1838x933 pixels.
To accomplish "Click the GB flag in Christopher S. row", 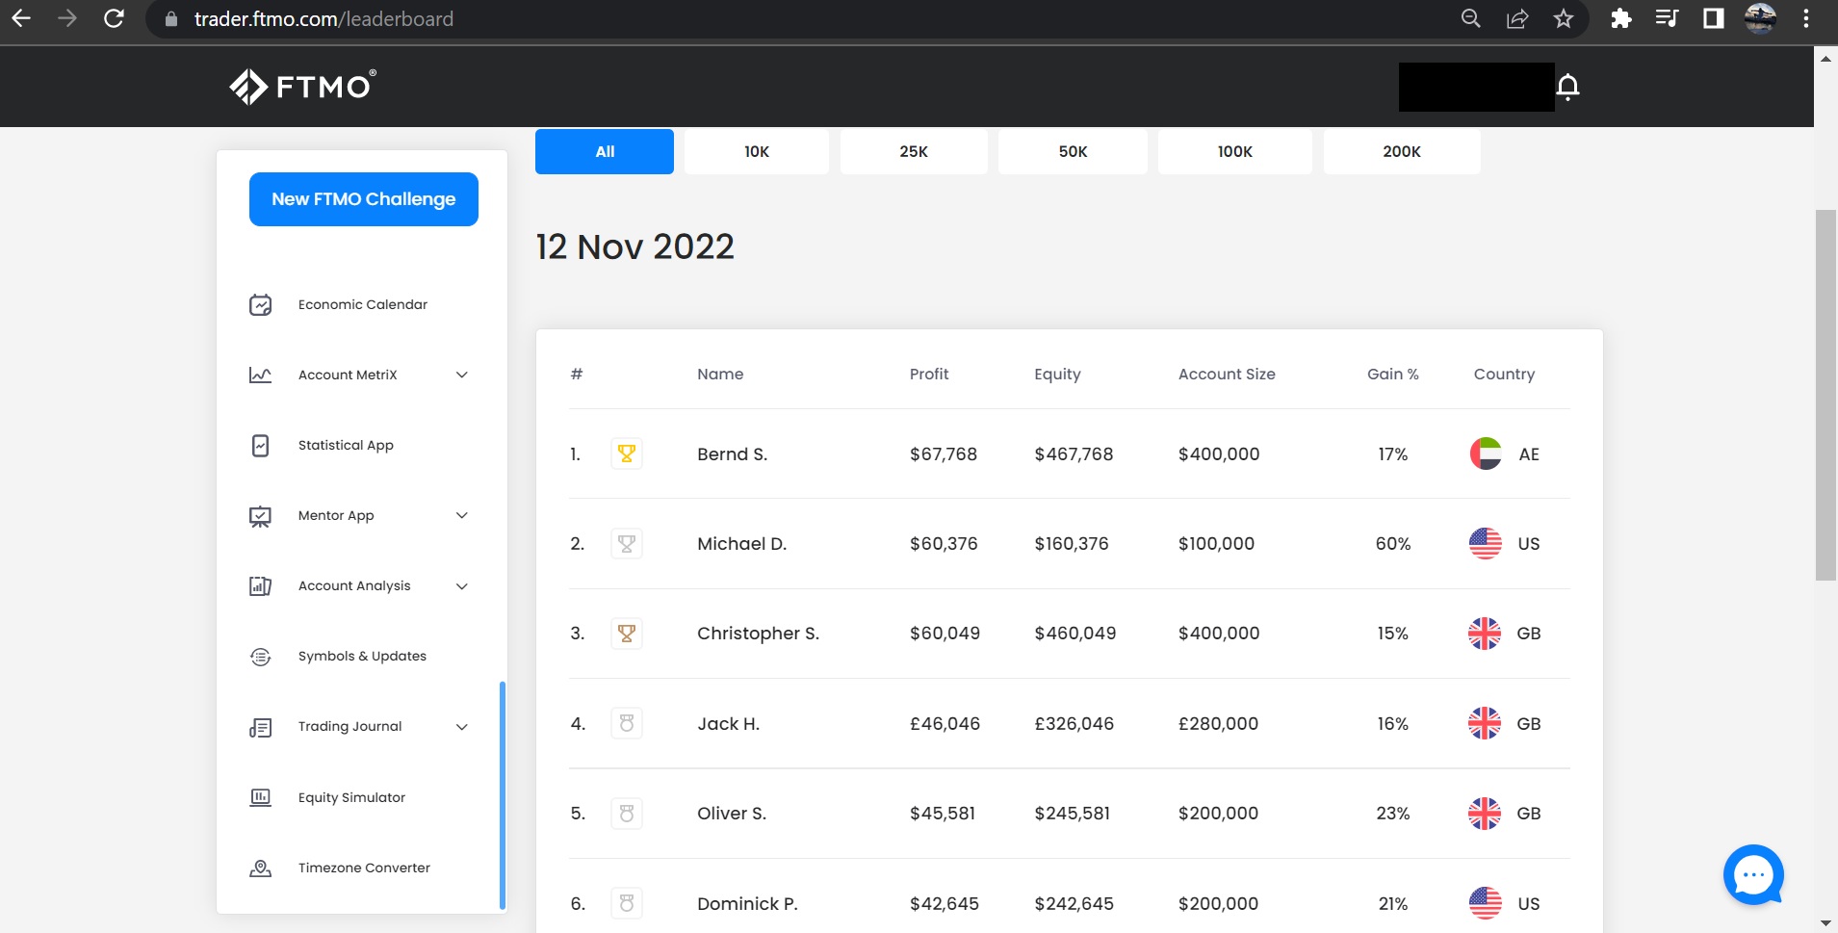I will (1485, 634).
